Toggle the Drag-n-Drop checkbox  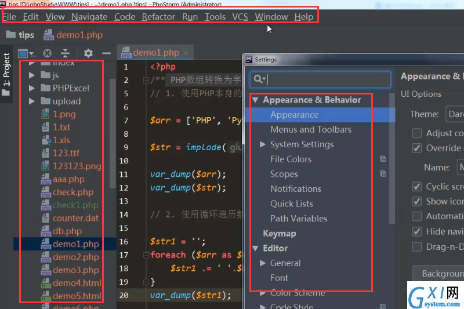(417, 246)
